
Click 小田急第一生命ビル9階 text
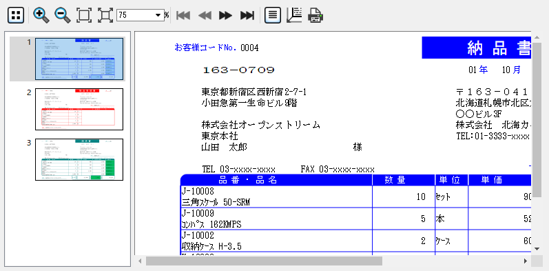(250, 103)
